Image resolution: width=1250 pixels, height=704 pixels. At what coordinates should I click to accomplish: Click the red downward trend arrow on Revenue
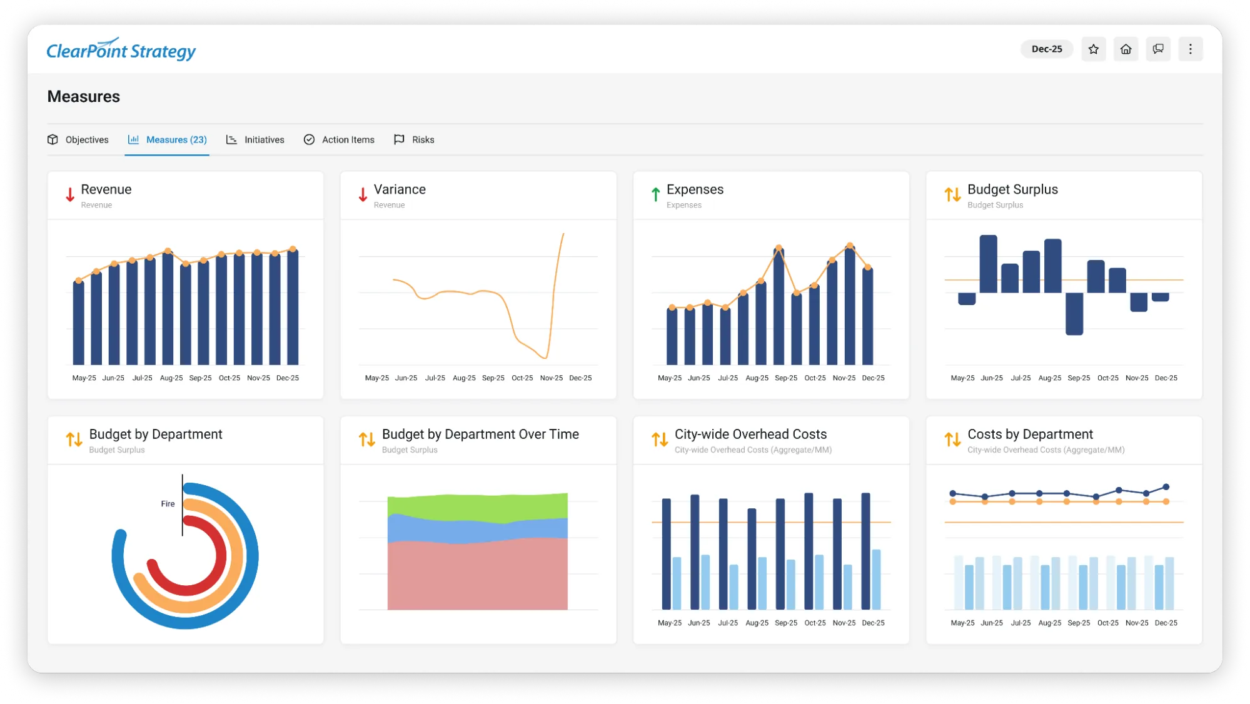[x=69, y=194]
